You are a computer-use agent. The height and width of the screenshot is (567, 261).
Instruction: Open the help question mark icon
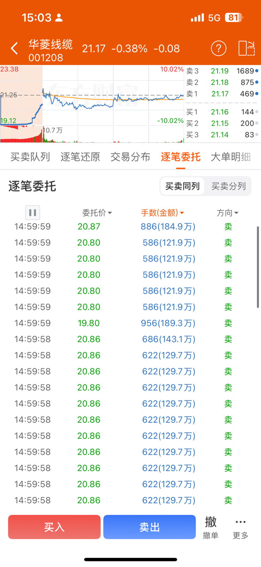(x=219, y=48)
